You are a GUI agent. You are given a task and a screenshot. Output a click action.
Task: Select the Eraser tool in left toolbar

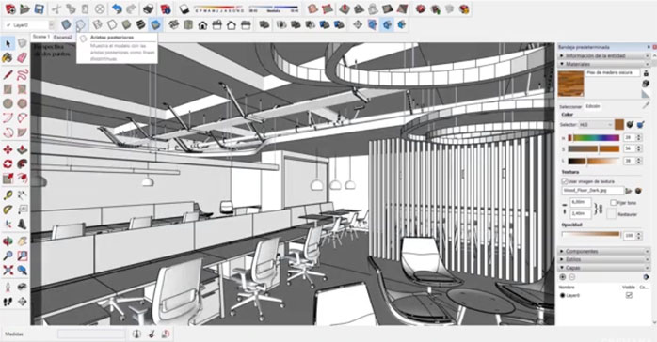22,58
